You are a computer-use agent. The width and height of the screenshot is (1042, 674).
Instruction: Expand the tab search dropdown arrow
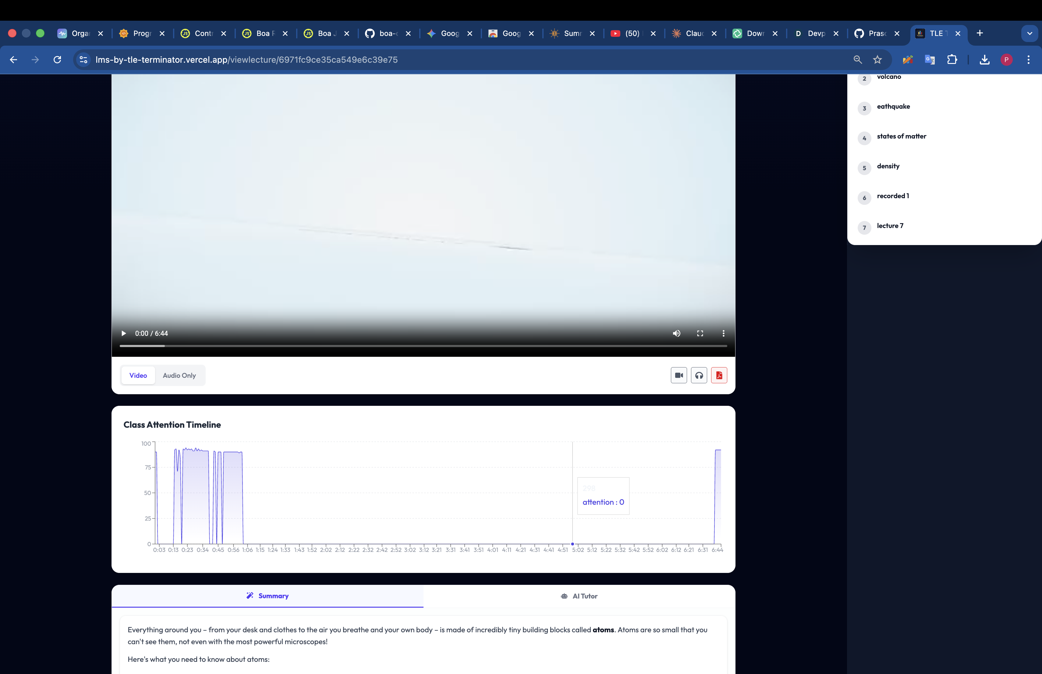tap(1029, 33)
